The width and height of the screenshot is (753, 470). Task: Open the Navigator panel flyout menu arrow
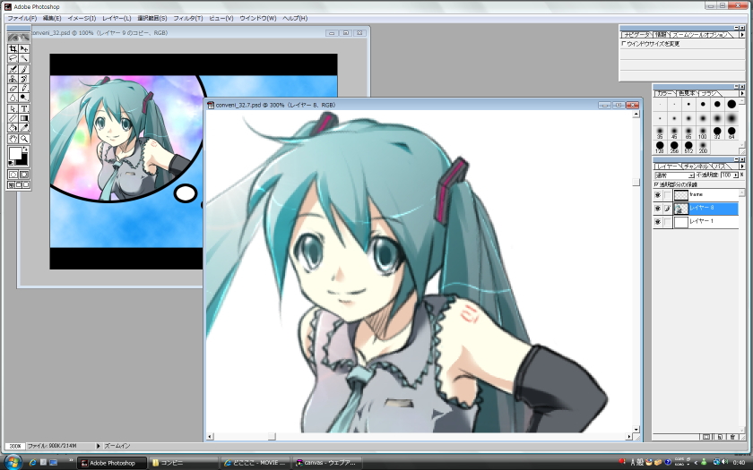point(742,35)
